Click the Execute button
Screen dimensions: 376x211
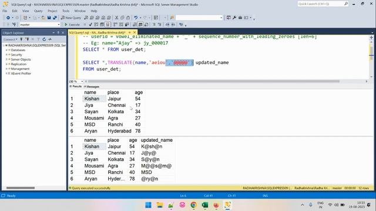coord(72,25)
